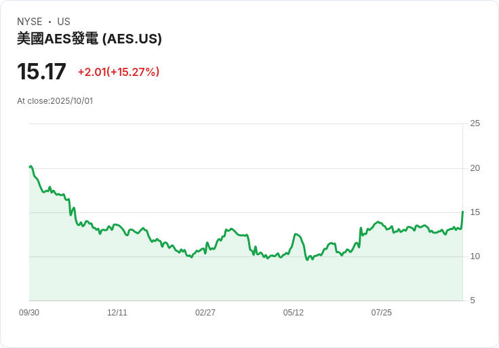499x348 pixels.
Task: Click the US market label
Action: pyautogui.click(x=64, y=22)
